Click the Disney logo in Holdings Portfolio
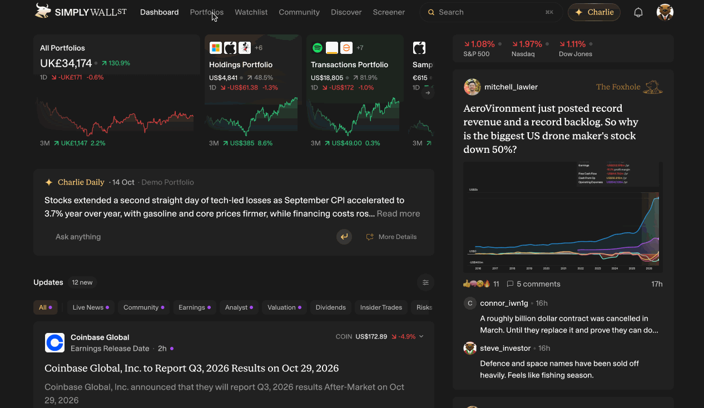This screenshot has height=408, width=704. 245,48
